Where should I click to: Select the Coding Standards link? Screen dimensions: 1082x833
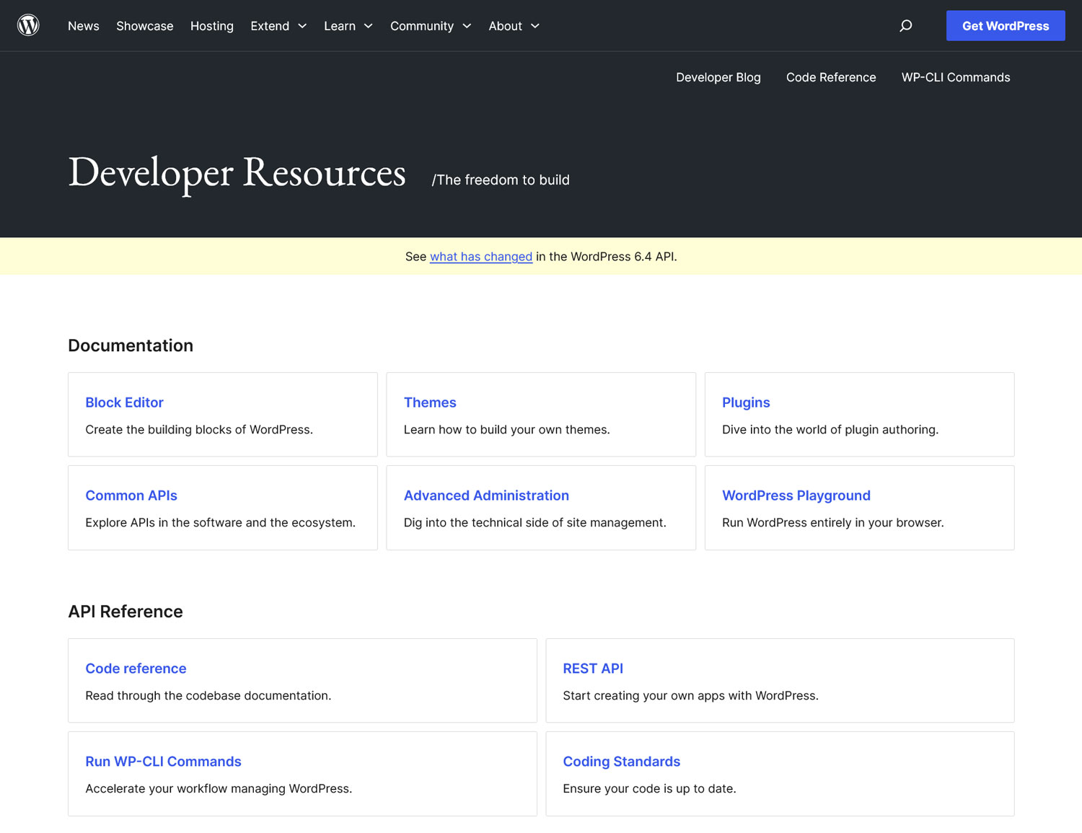621,762
